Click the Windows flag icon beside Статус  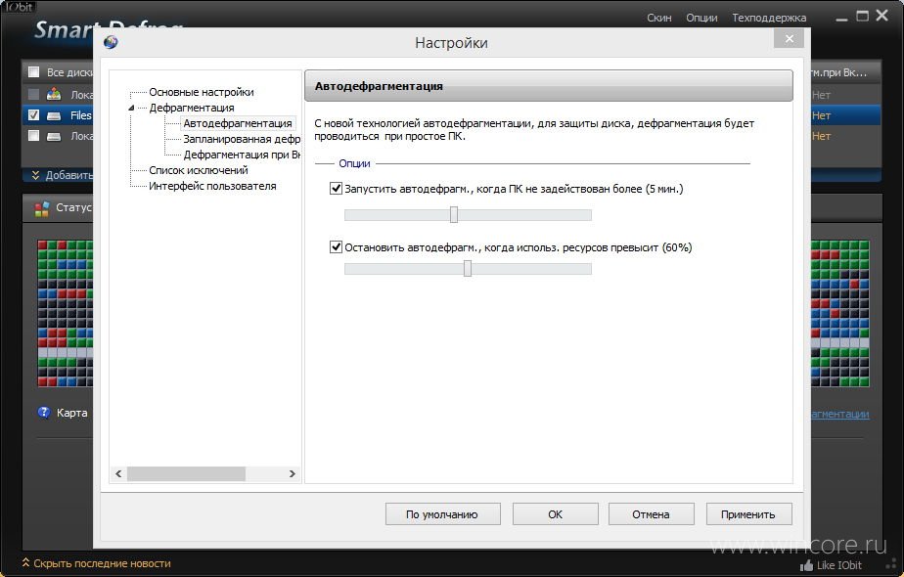coord(41,208)
